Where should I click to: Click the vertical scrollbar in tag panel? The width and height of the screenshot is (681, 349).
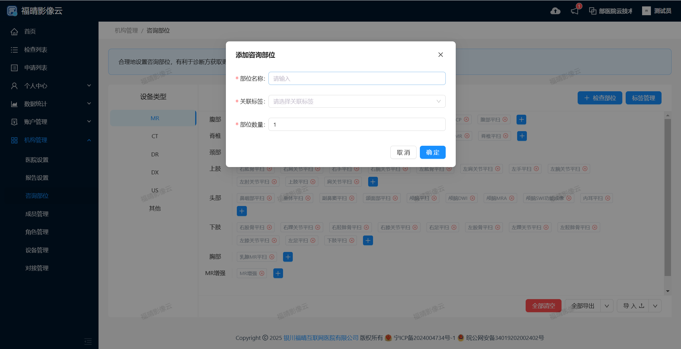click(x=668, y=198)
